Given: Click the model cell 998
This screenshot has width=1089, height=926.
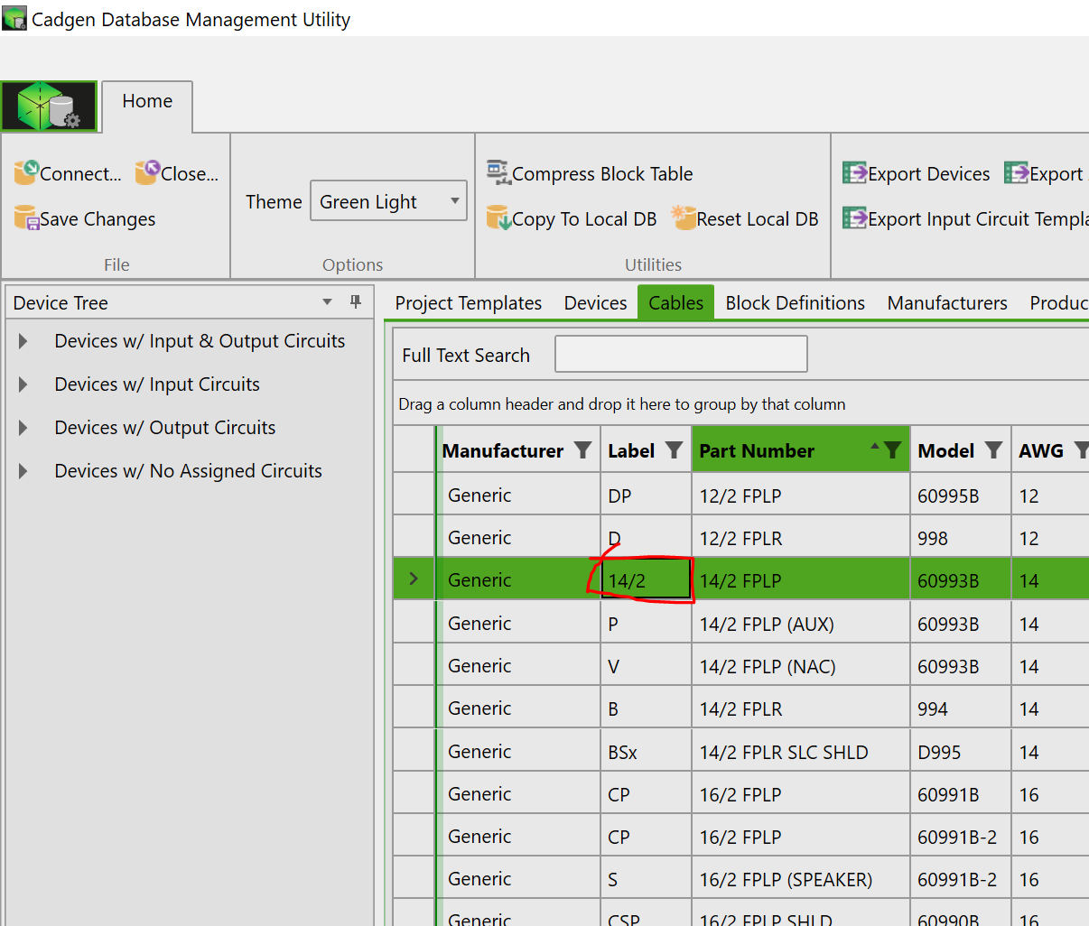Looking at the screenshot, I should 960,538.
